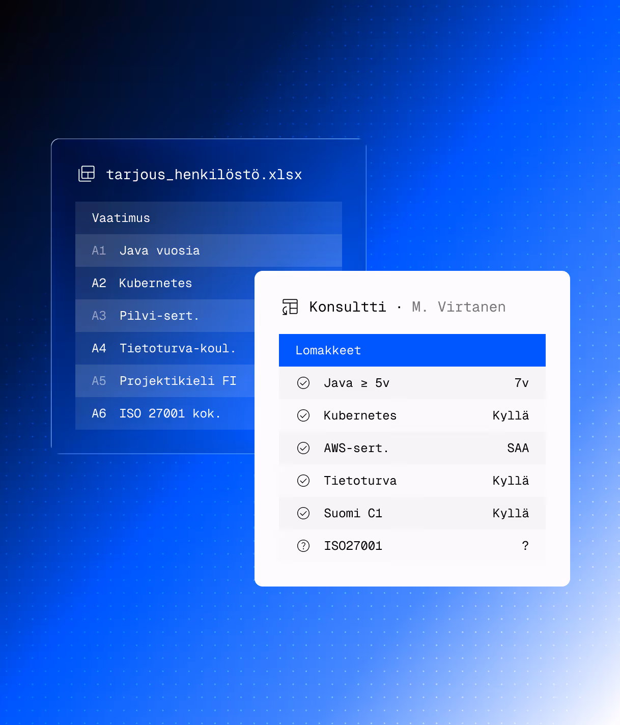620x725 pixels.
Task: Click the Java ≥ 5v label
Action: tap(357, 383)
